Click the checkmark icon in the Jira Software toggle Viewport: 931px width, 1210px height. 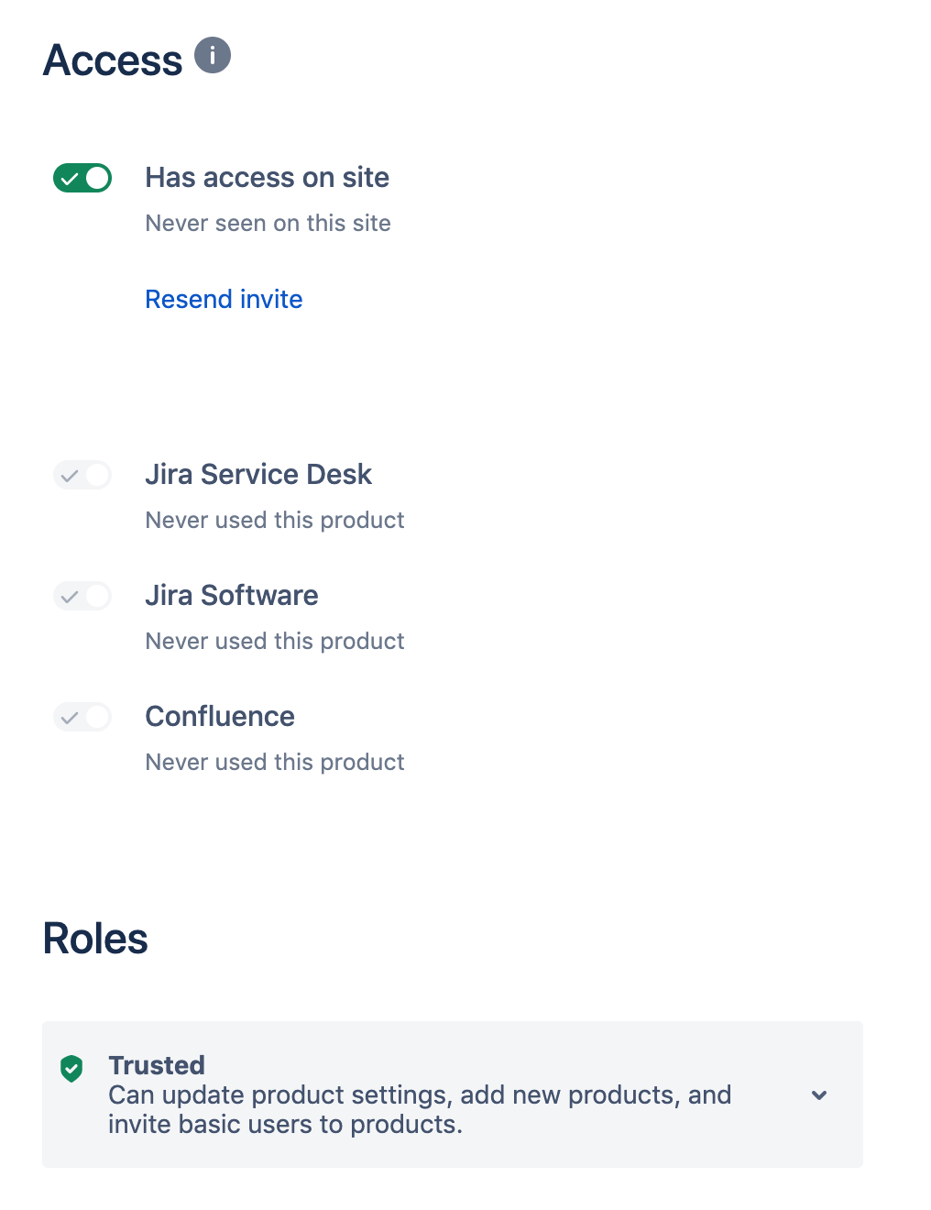70,596
